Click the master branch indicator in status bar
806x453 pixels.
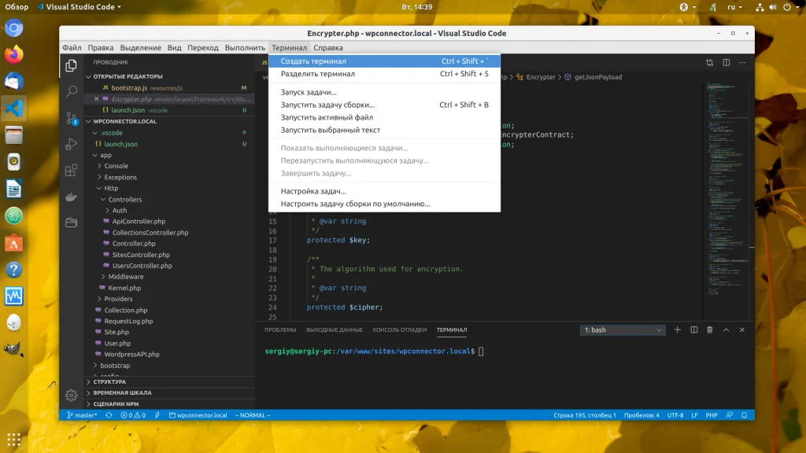click(82, 415)
